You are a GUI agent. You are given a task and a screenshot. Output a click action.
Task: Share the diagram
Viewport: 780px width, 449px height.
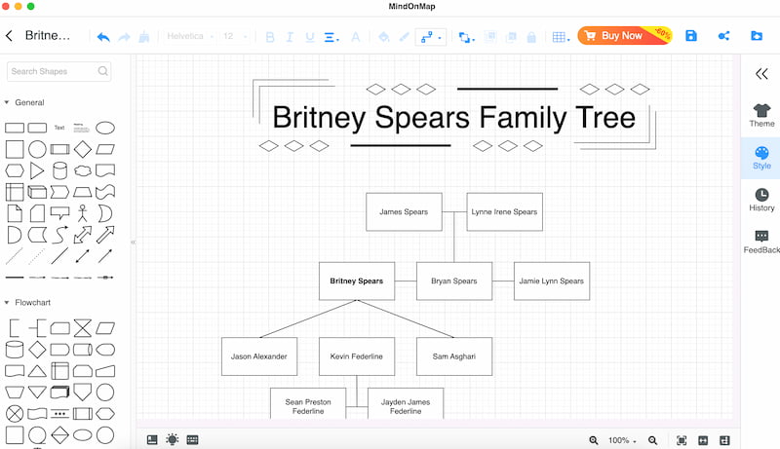(x=723, y=36)
